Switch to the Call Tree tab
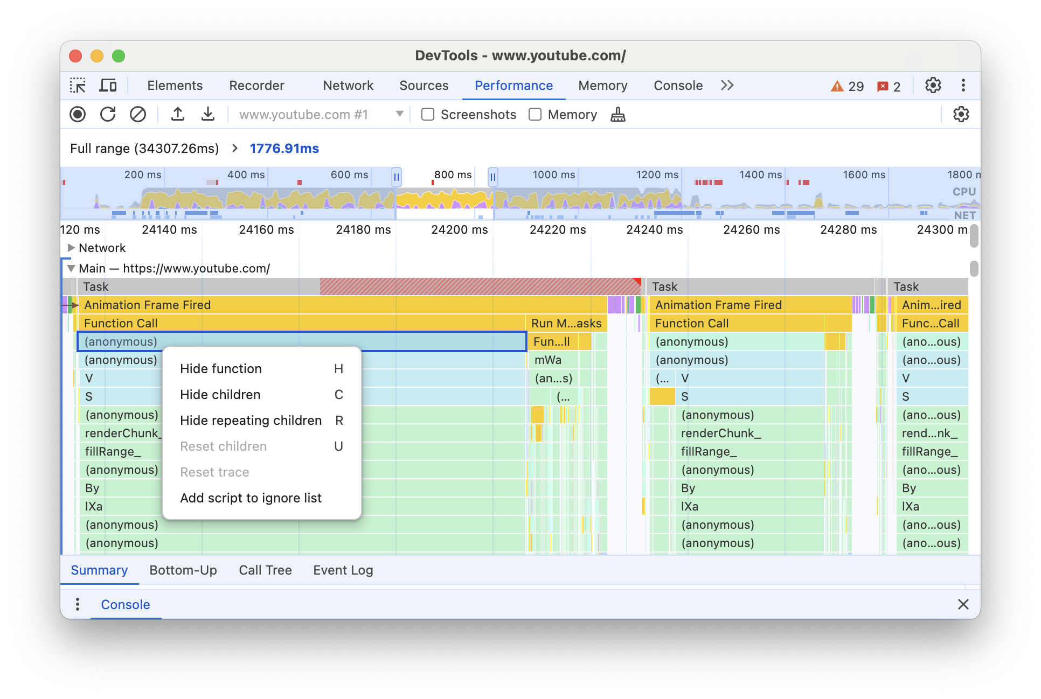Image resolution: width=1041 pixels, height=699 pixels. click(265, 570)
